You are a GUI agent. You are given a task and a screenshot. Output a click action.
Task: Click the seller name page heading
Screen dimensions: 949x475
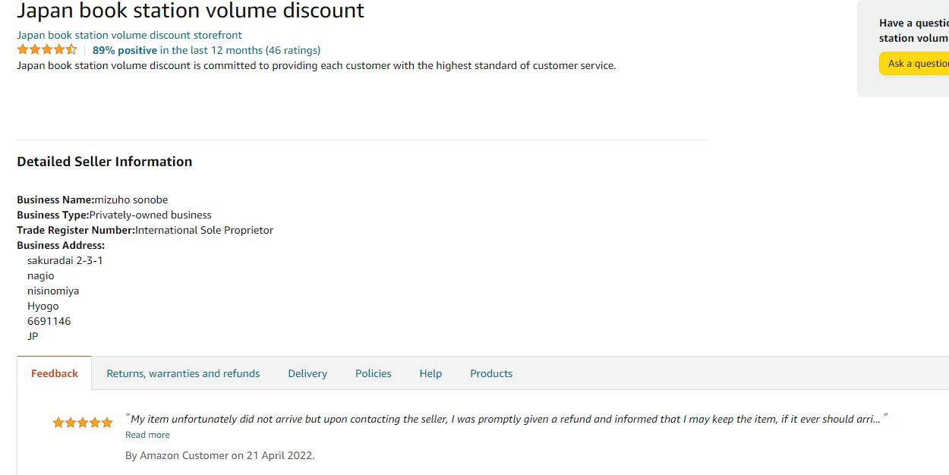[x=191, y=11]
